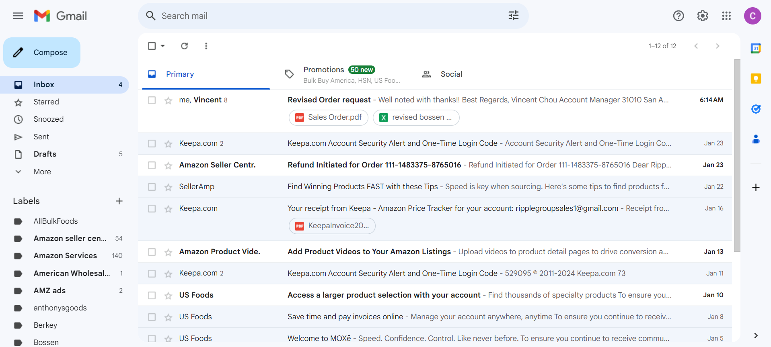Open Google Keep side panel
Screen dimensions: 771x347
(x=756, y=78)
